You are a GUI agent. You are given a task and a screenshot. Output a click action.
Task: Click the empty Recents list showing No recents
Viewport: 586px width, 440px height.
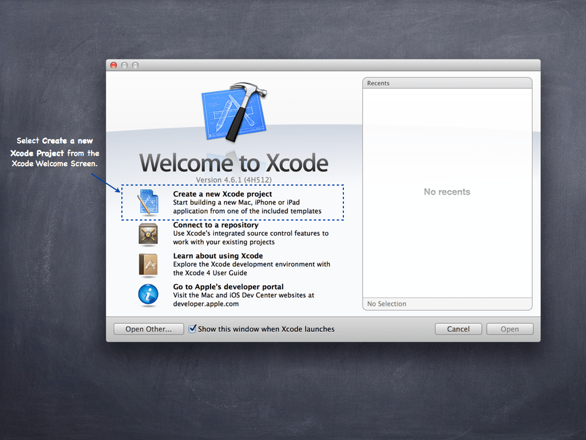(x=448, y=192)
